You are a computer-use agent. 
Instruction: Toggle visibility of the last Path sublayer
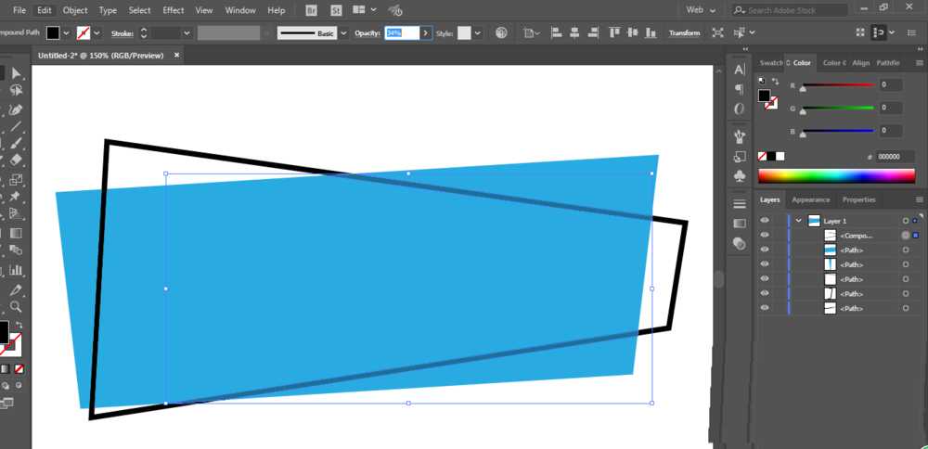765,308
